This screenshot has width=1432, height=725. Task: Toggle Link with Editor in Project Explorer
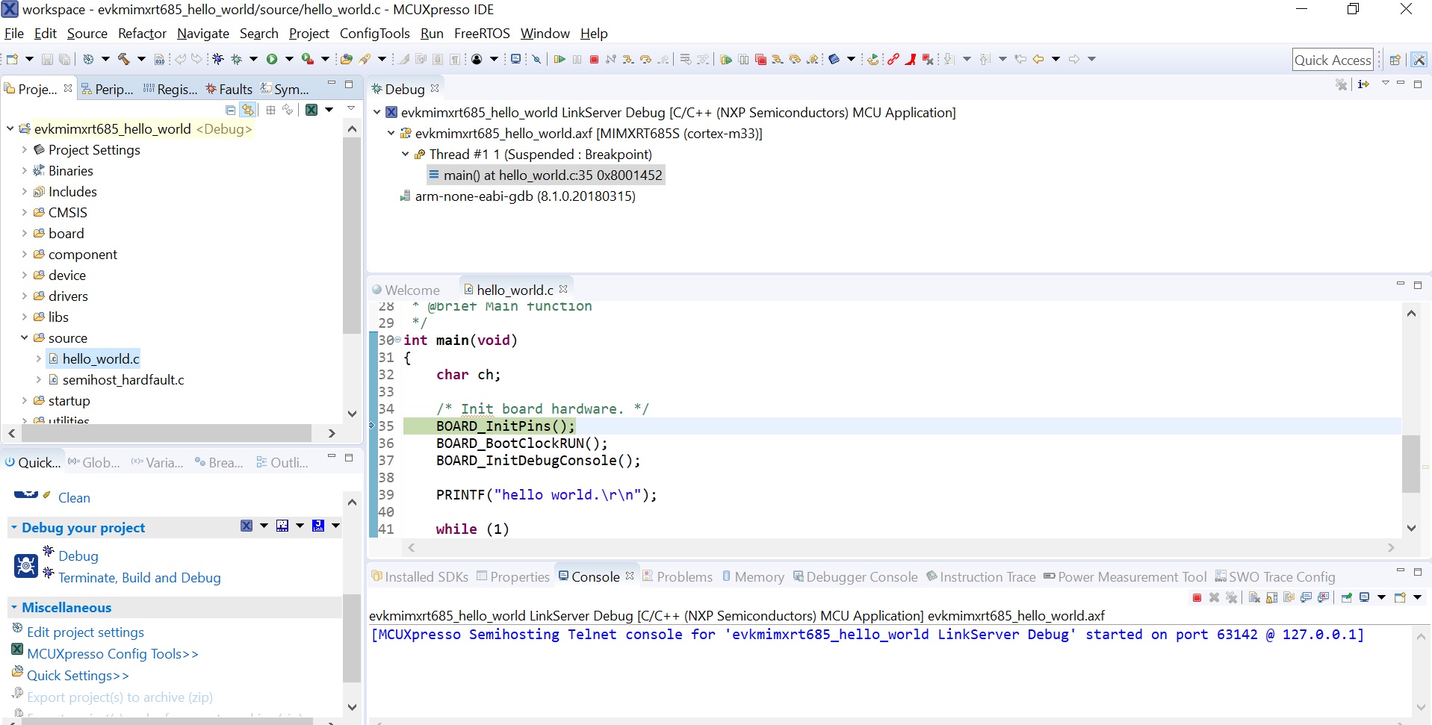(248, 110)
